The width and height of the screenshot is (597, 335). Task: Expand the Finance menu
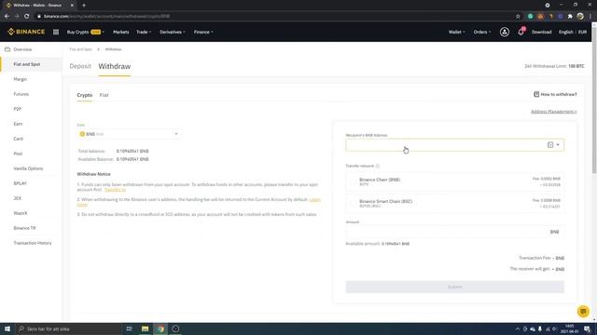coord(203,33)
